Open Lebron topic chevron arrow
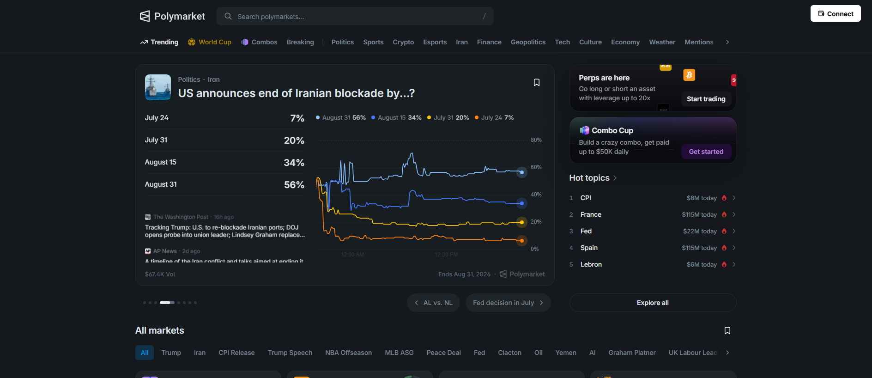Screen dimensions: 872x378 click(x=734, y=264)
